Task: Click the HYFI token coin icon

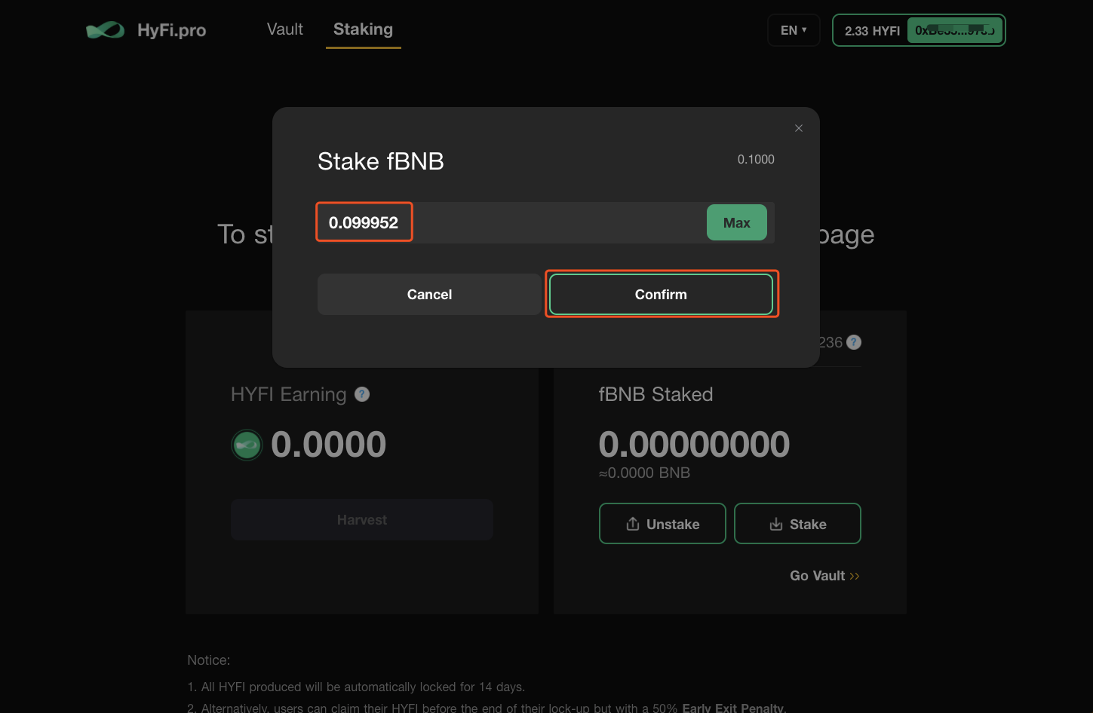Action: pyautogui.click(x=247, y=445)
